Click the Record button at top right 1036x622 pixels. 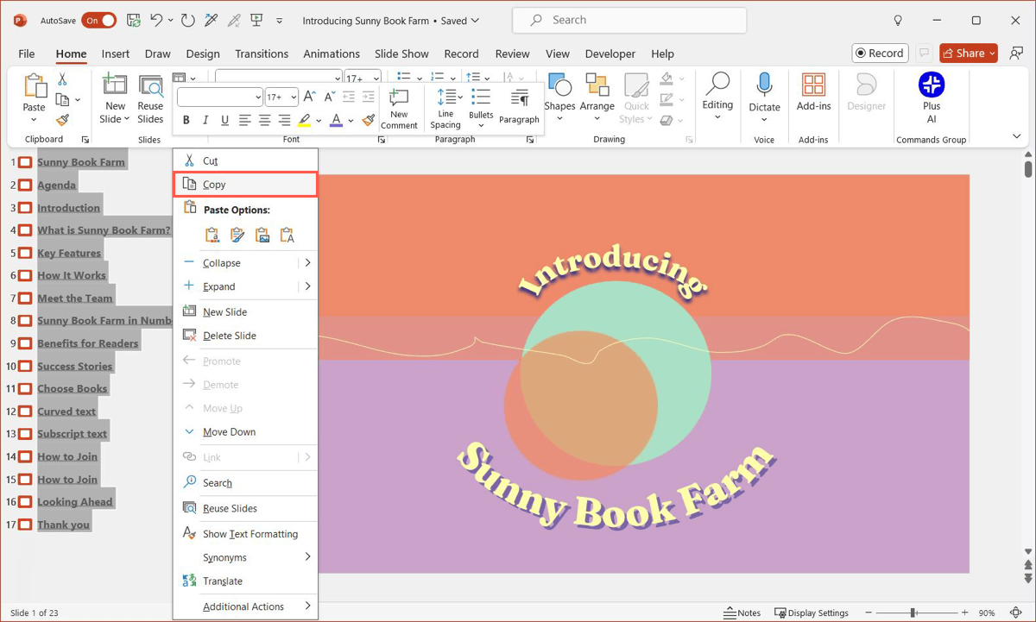click(x=880, y=53)
